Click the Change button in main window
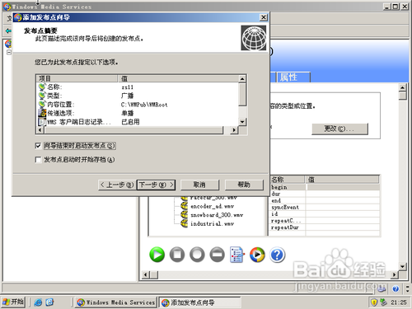 point(339,129)
